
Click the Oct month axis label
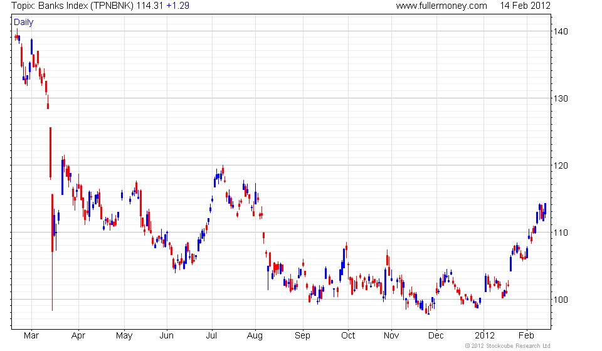pyautogui.click(x=348, y=336)
